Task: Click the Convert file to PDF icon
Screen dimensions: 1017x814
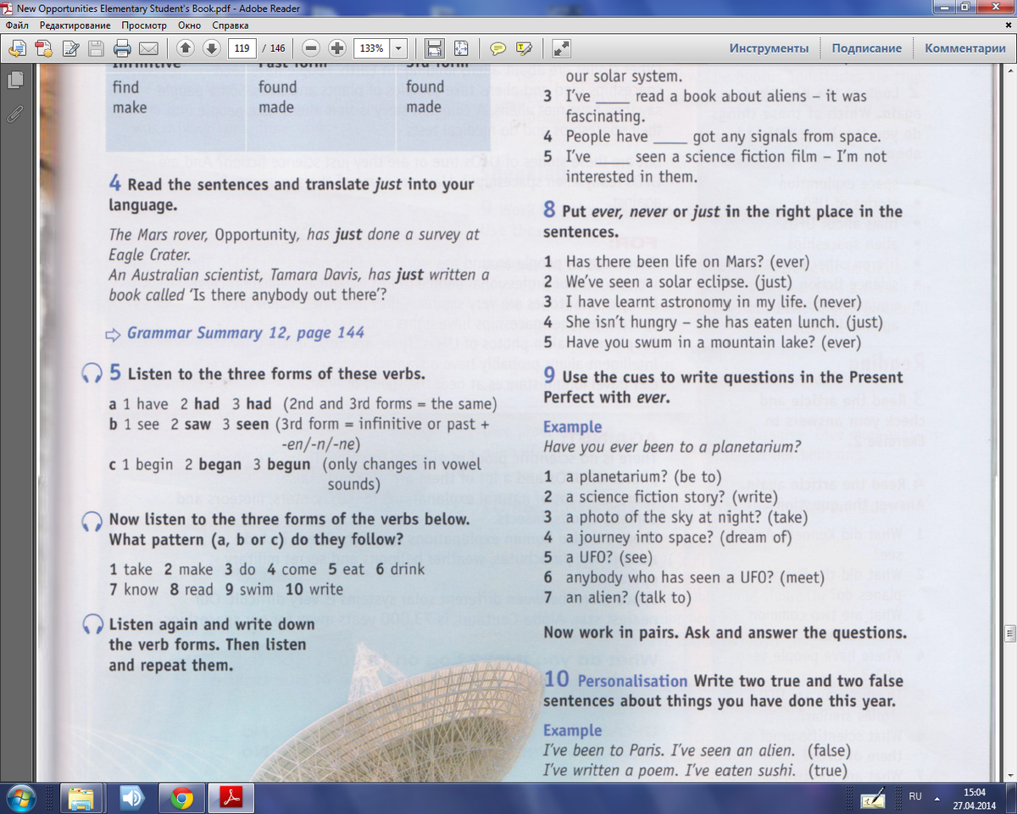Action: [x=42, y=47]
